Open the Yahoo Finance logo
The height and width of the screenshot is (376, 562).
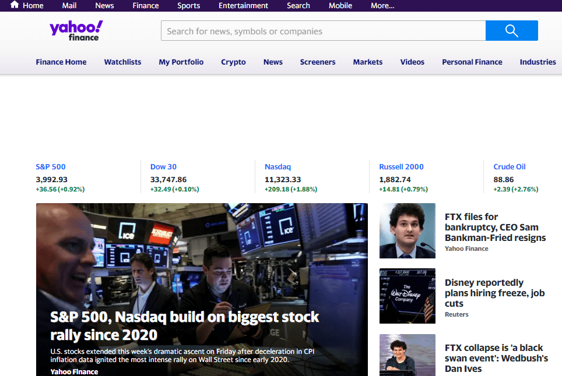[x=76, y=31]
